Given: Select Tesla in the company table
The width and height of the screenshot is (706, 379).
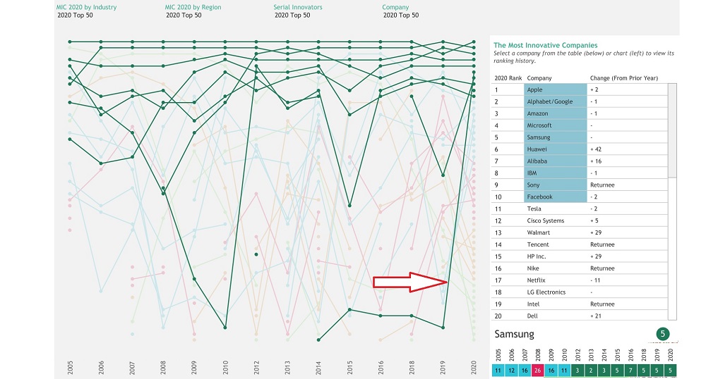Looking at the screenshot, I should point(555,209).
